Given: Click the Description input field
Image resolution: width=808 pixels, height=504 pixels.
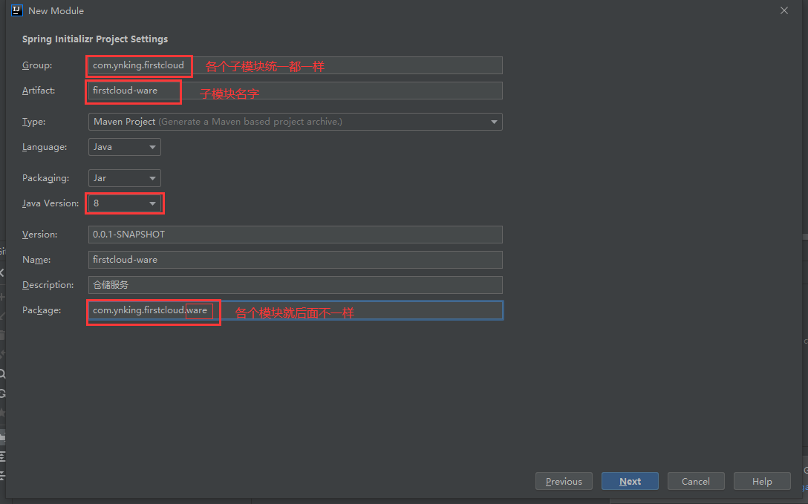Looking at the screenshot, I should (x=295, y=285).
